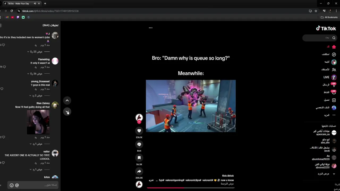Click the flick.tiktok username link
Screen dimensions: 340x191
(228, 176)
